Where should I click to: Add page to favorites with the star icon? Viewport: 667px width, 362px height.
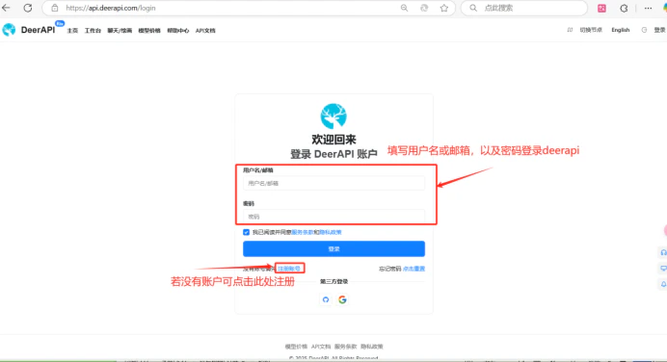[x=444, y=8]
